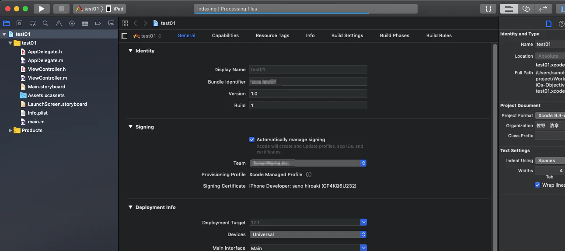Viewport: 565px width, 251px height.
Task: Switch to the Info tab
Action: [x=310, y=35]
